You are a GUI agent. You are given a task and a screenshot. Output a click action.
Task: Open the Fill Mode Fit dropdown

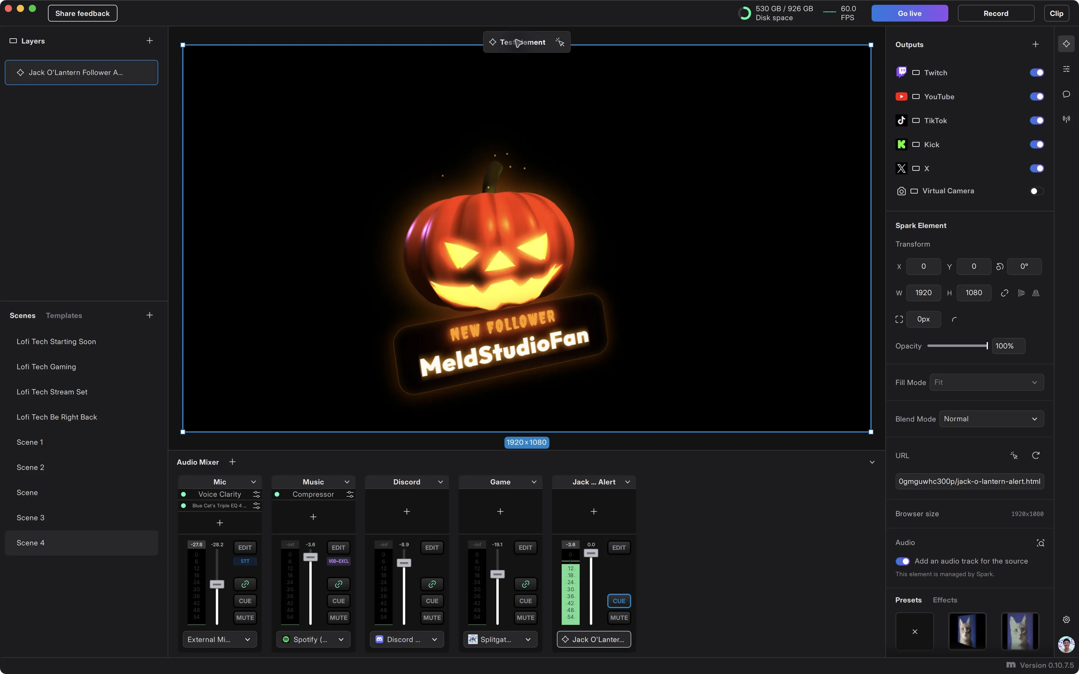(x=986, y=382)
